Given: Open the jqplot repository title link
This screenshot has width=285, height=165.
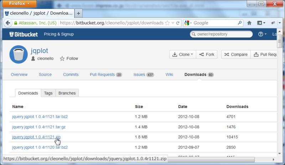Looking at the screenshot, I should [39, 51].
